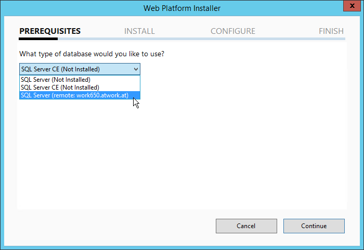Viewport: 364px width, 250px height.
Task: Select SQL Server remote work650.atwork.at option
Action: [74, 95]
